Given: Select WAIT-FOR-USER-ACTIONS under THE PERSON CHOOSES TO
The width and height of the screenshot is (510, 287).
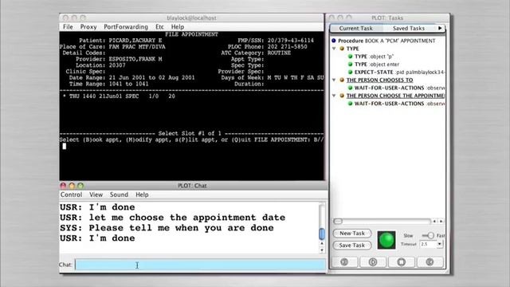Looking at the screenshot, I should [x=400, y=88].
